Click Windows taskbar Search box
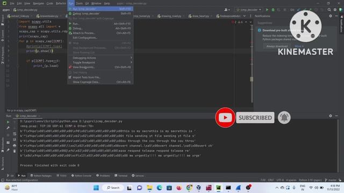 coord(113,188)
